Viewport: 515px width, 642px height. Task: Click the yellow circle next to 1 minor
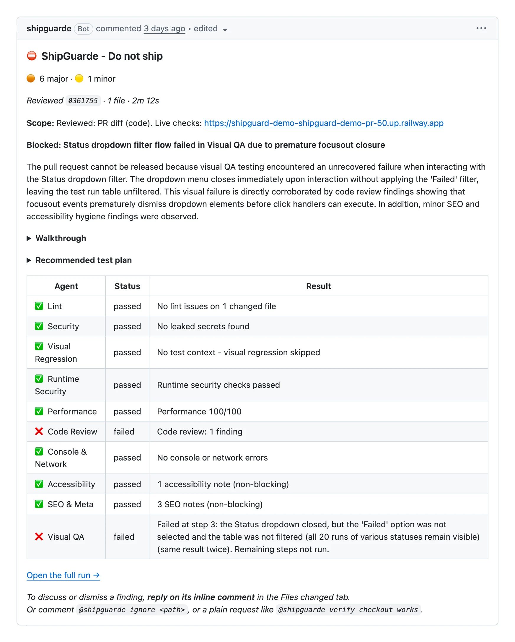tap(79, 78)
